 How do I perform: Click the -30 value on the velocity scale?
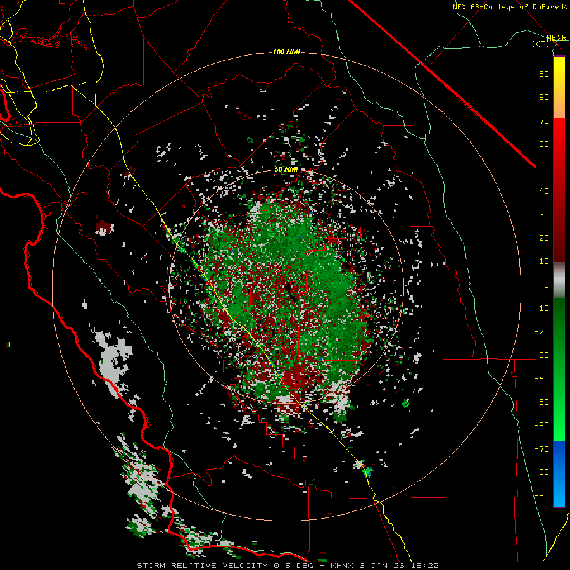pyautogui.click(x=541, y=355)
